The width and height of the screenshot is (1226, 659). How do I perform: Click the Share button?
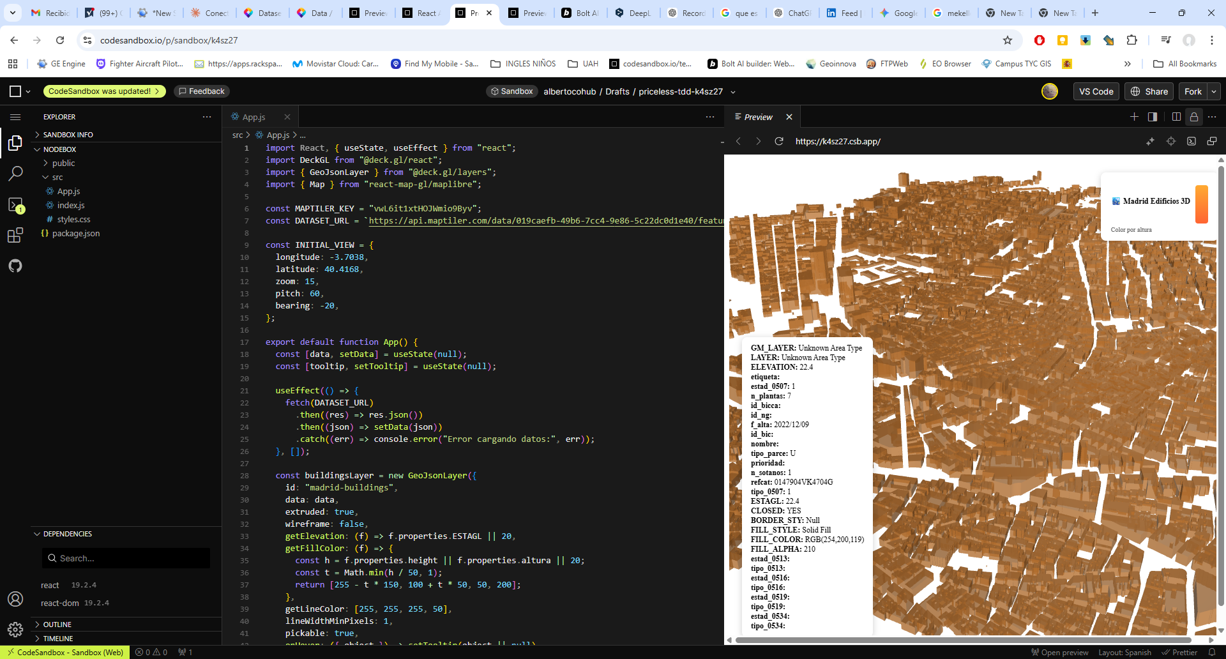tap(1149, 91)
